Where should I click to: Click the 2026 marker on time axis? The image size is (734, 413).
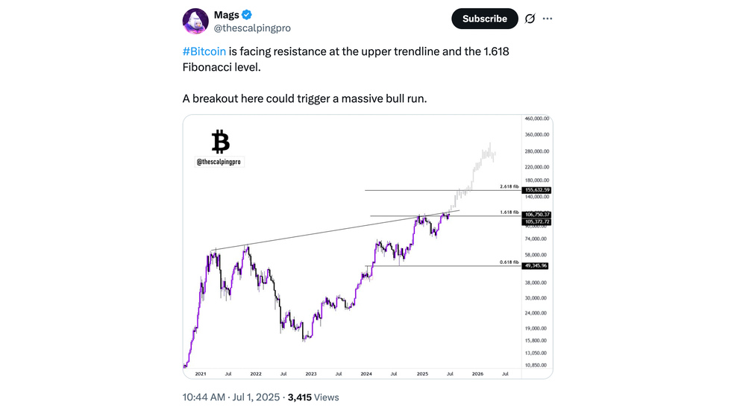tap(477, 374)
